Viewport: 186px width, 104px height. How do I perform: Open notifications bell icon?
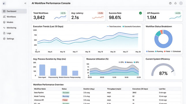[x=175, y=3]
